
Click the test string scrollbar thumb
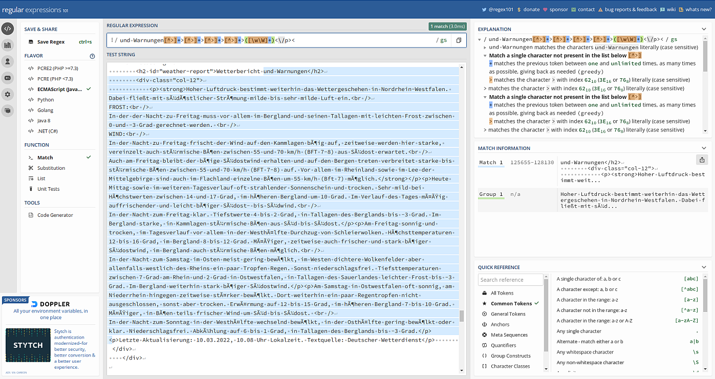point(462,316)
